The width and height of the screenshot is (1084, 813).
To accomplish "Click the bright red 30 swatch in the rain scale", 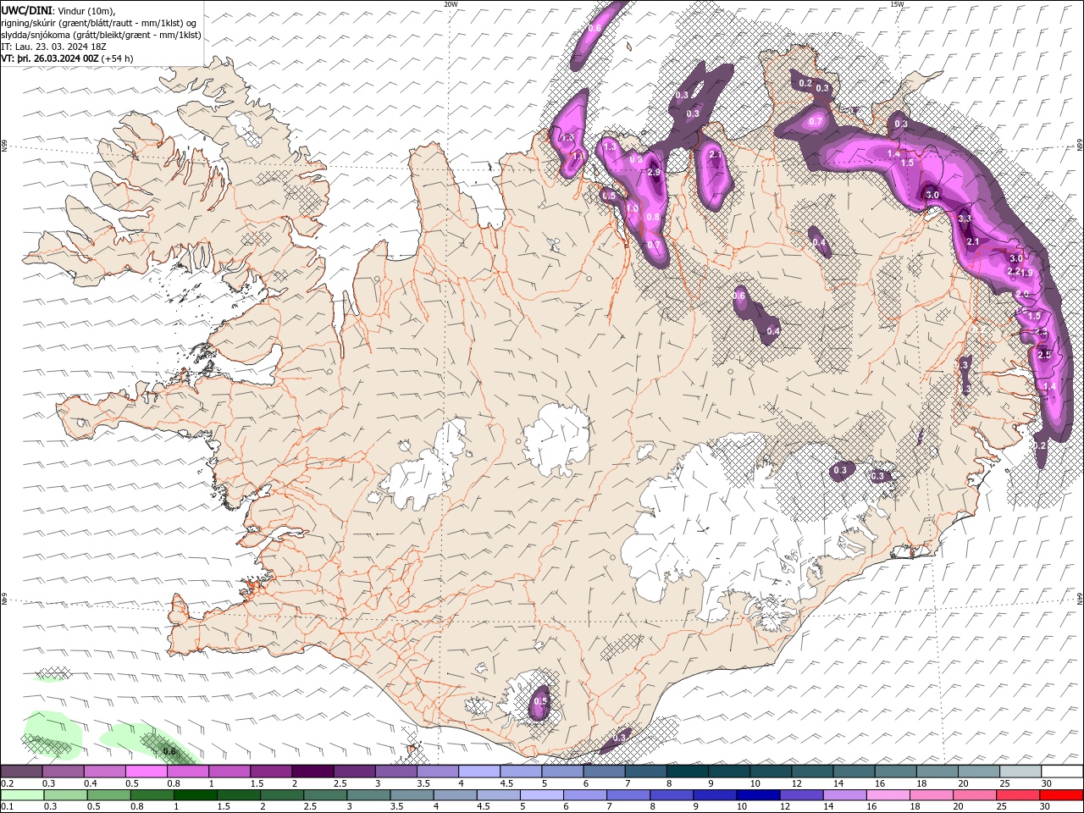I will [1060, 795].
